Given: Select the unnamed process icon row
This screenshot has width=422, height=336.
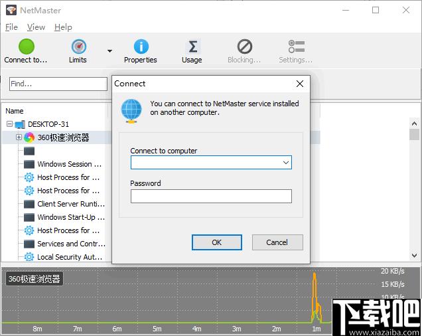Looking at the screenshot, I should (x=29, y=151).
